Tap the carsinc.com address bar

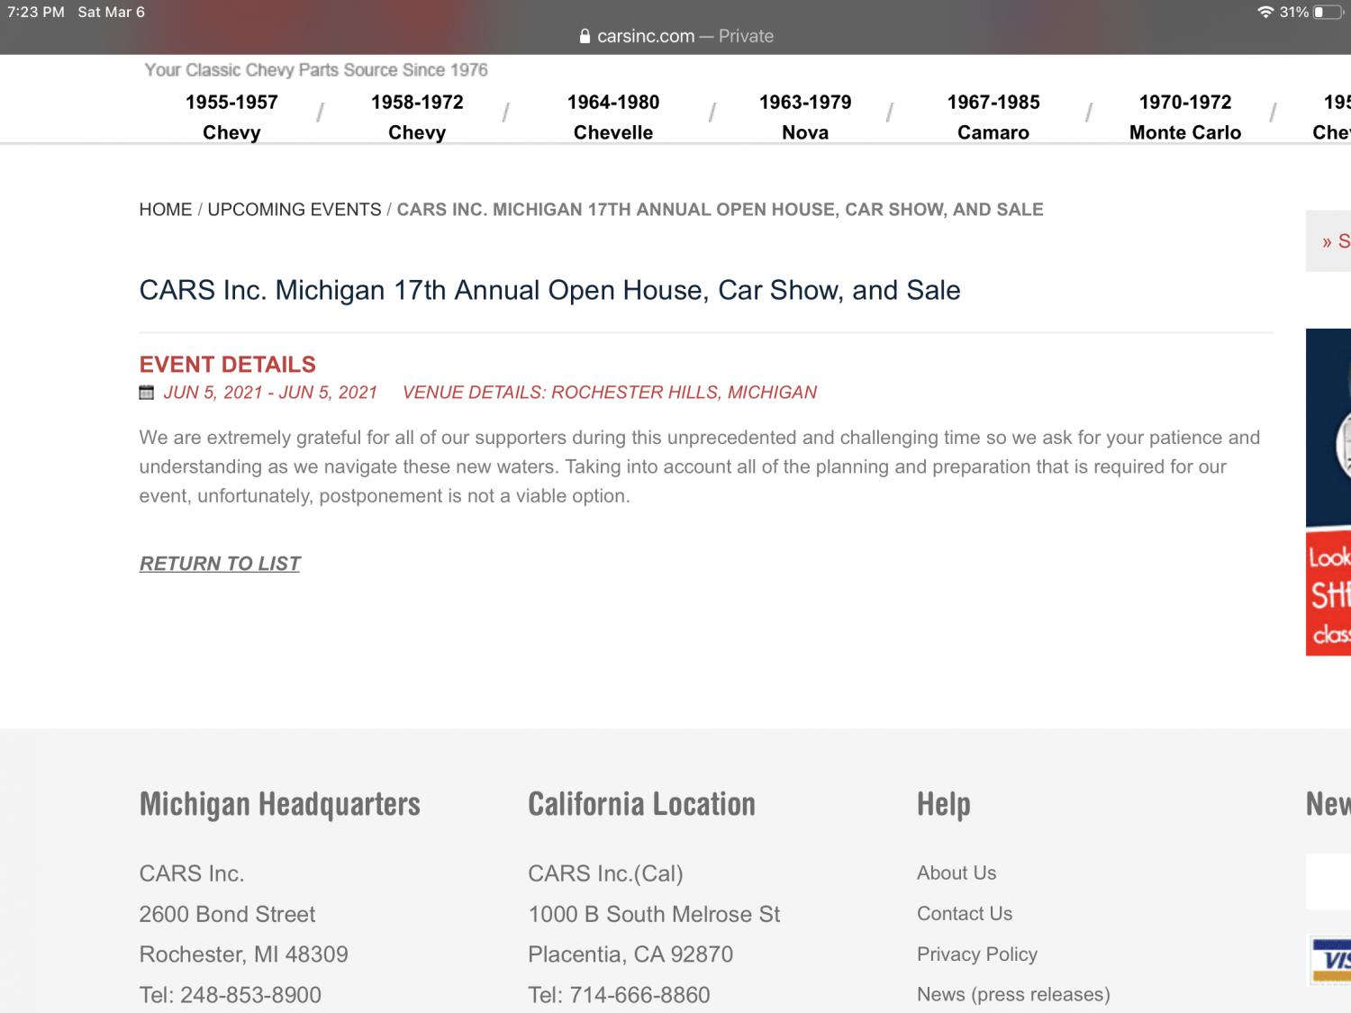coord(675,37)
